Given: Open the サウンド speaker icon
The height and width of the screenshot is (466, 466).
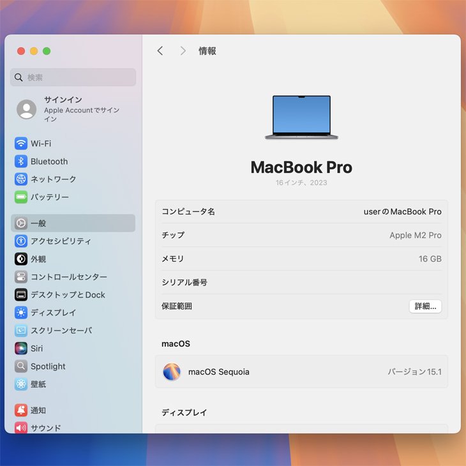Looking at the screenshot, I should pyautogui.click(x=21, y=428).
